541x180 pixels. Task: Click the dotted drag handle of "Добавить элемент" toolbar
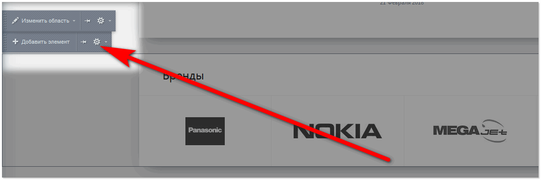(x=4, y=42)
